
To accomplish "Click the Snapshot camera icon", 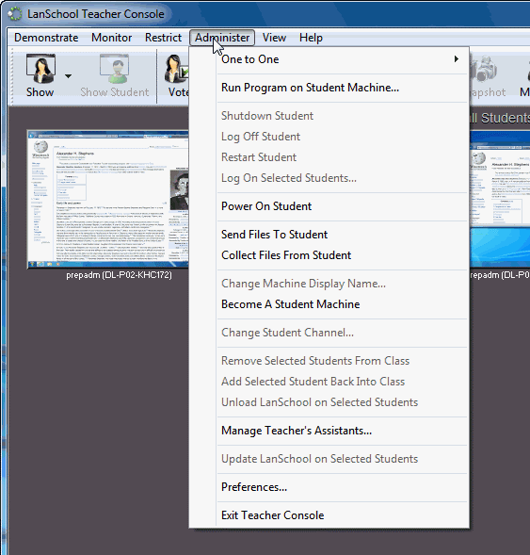I will coord(486,69).
